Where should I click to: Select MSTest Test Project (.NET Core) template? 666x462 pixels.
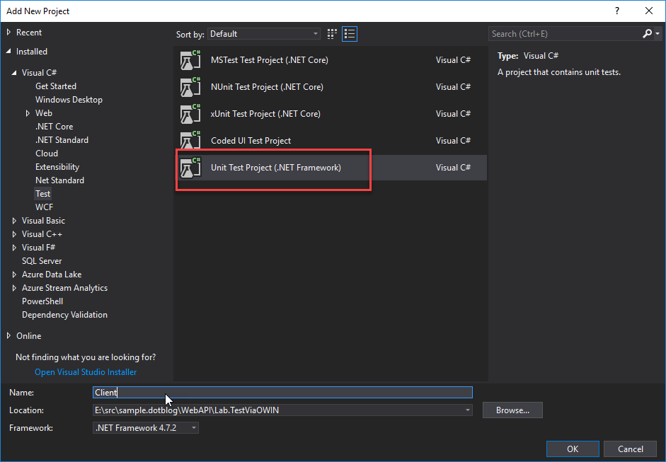(x=331, y=60)
